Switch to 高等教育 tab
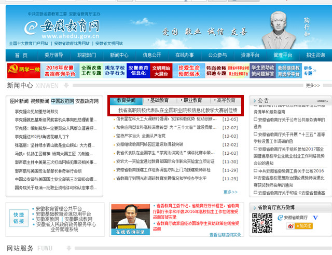The height and width of the screenshot is (255, 332). (x=226, y=100)
